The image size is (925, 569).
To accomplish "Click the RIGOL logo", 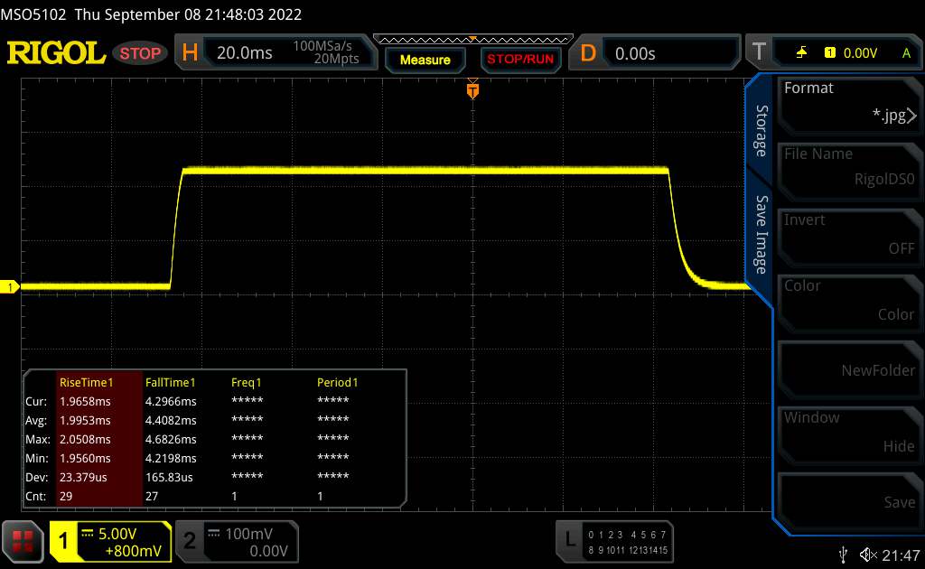I will tap(56, 52).
